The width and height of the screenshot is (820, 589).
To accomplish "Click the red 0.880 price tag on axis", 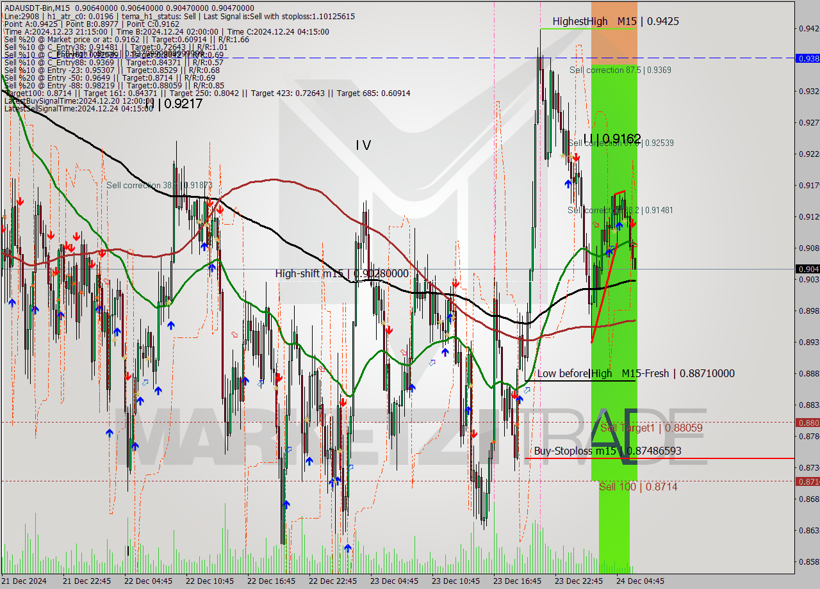I will pos(807,423).
